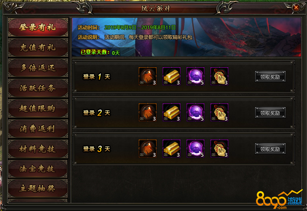Select the gold bars icon in 登录3天 row
The height and width of the screenshot is (211, 307).
(x=172, y=149)
